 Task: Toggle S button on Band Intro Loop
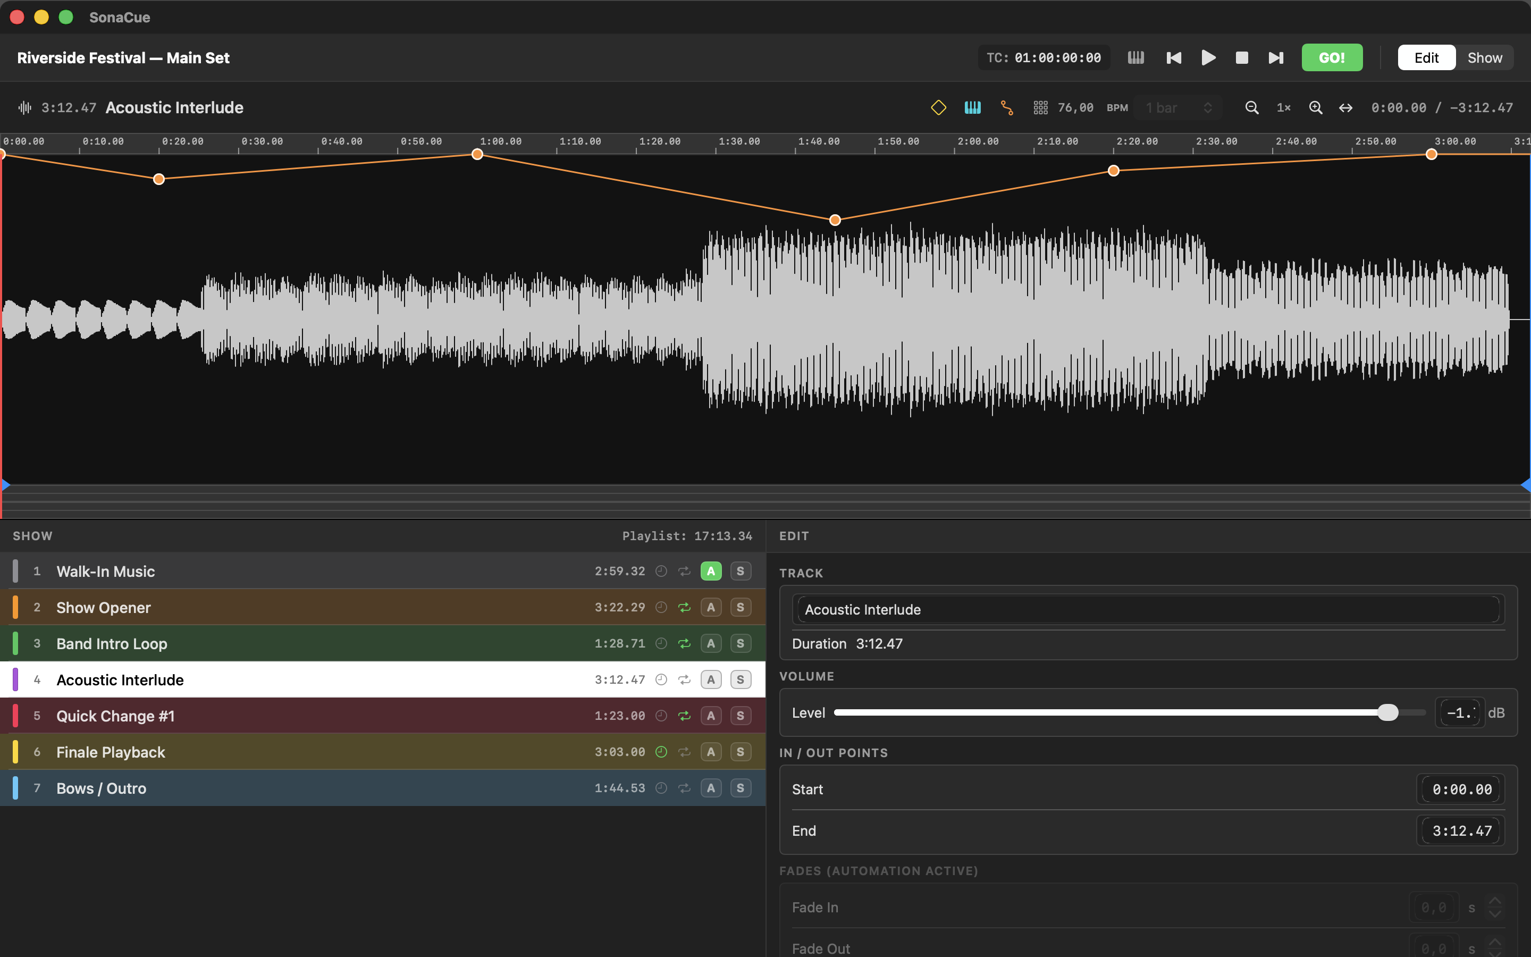click(x=740, y=643)
